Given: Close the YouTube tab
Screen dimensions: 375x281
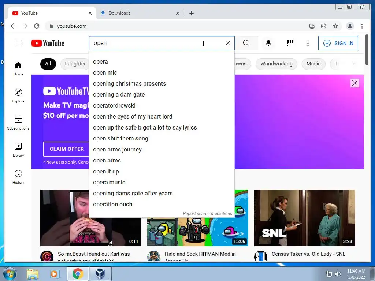Looking at the screenshot, I should coord(90,13).
